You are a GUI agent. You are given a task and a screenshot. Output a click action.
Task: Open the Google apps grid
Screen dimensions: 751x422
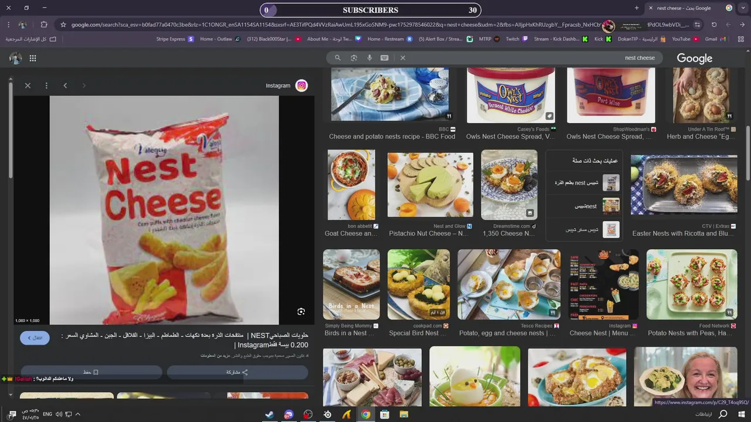coord(33,58)
